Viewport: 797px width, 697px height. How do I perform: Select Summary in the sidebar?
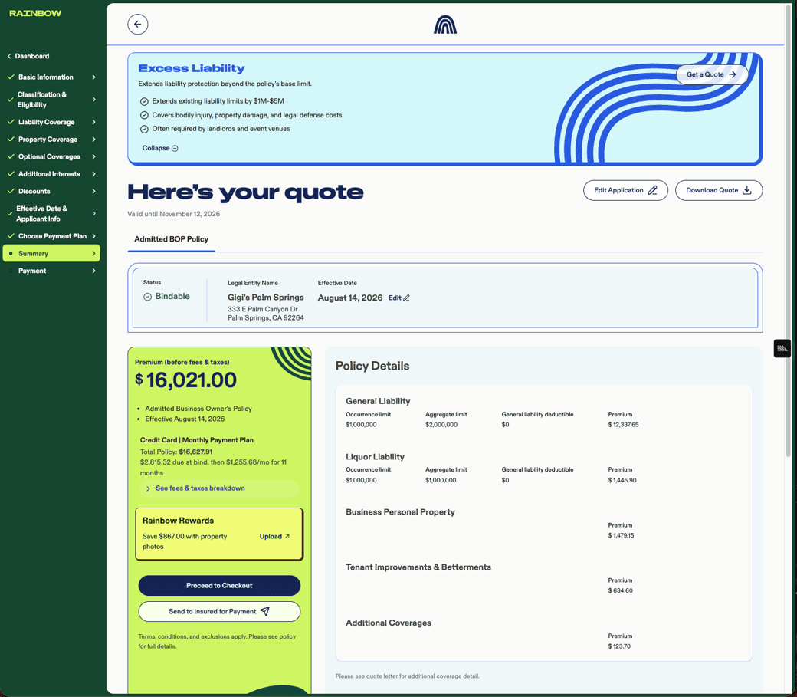[51, 253]
